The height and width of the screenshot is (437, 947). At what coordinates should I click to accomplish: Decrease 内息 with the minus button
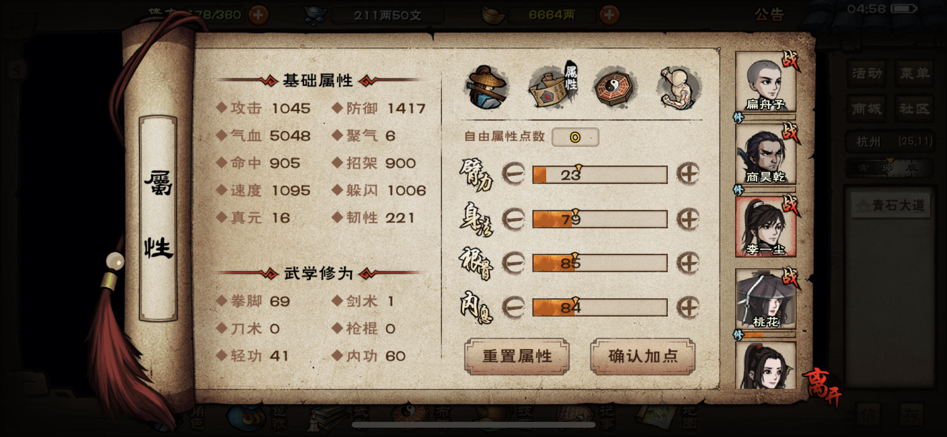pos(514,307)
